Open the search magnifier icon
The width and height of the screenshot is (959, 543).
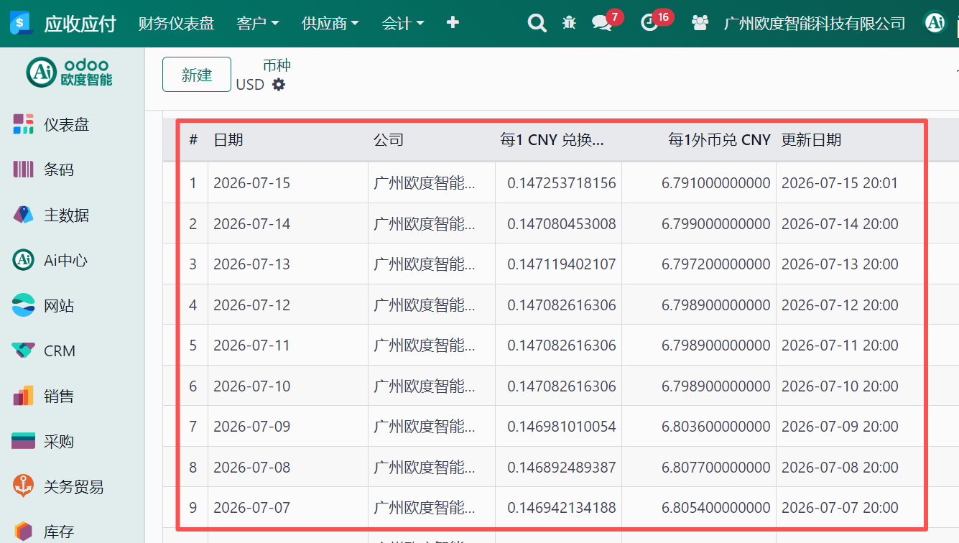tap(537, 23)
